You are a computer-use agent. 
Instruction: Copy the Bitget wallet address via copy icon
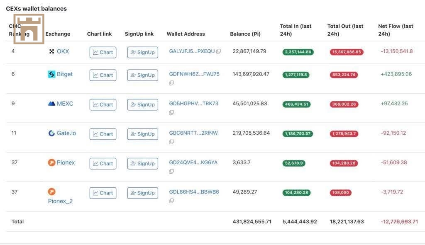[x=171, y=83]
